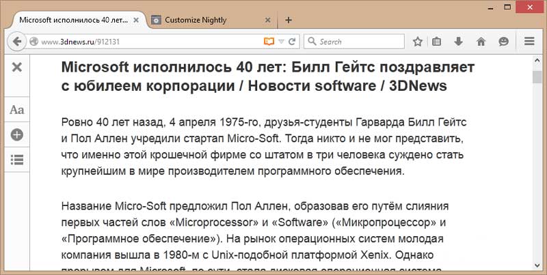This screenshot has height=275, width=547.
Task: Add to reading list with plus circle
Action: pyautogui.click(x=16, y=134)
